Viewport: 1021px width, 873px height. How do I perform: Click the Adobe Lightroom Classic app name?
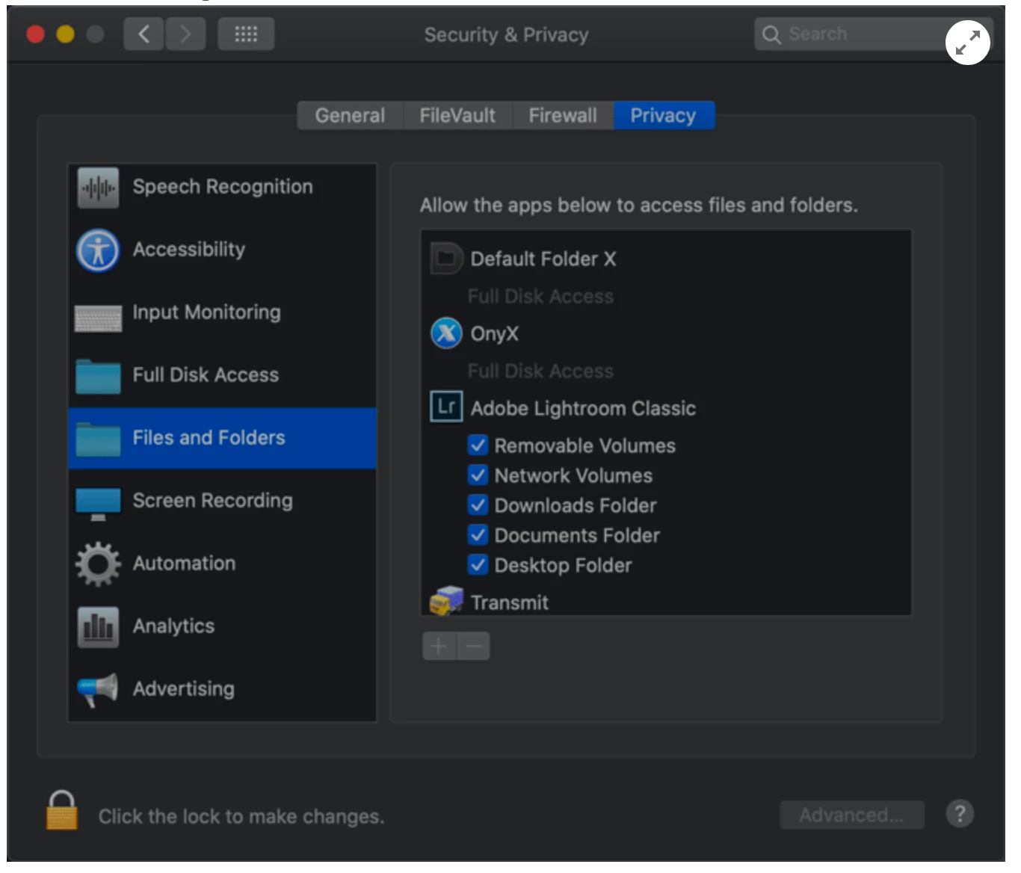pos(583,409)
